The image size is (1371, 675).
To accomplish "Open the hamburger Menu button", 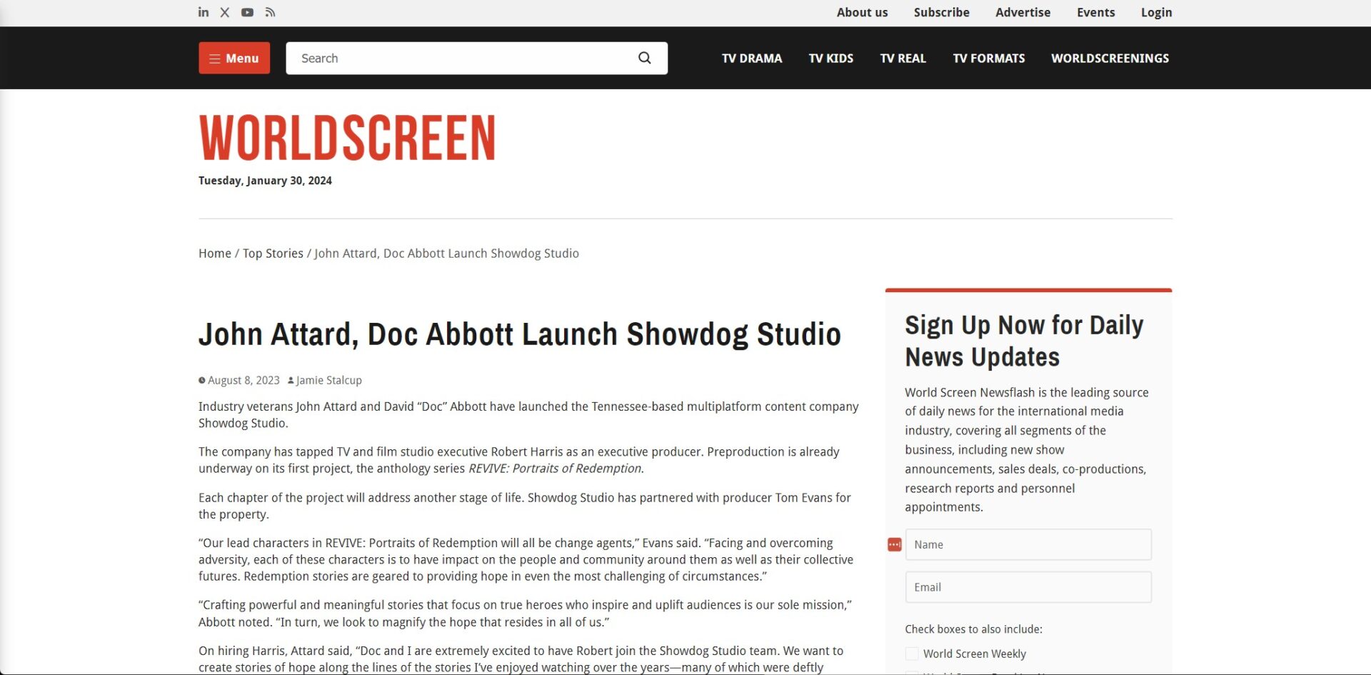I will (234, 58).
